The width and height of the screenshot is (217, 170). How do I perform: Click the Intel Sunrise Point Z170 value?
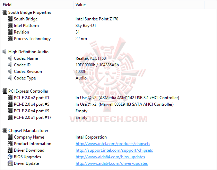pos(97,19)
